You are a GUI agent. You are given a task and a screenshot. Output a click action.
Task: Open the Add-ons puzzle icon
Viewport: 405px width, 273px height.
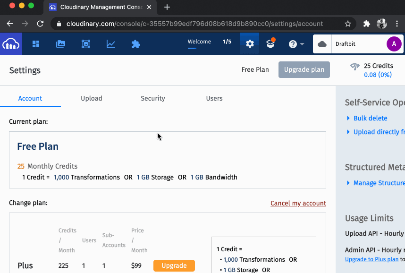[x=135, y=44]
